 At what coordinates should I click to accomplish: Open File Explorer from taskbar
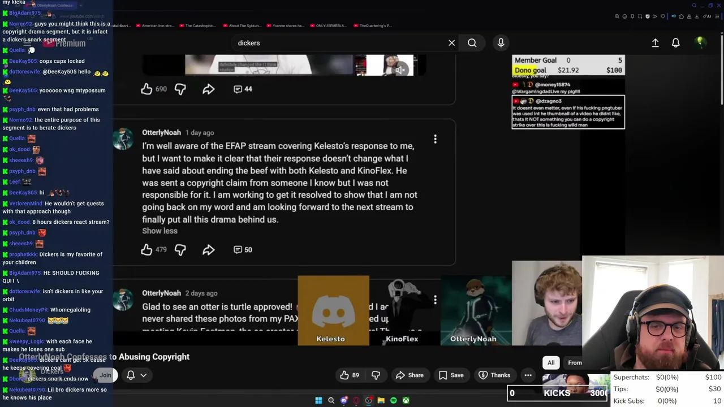click(x=381, y=400)
